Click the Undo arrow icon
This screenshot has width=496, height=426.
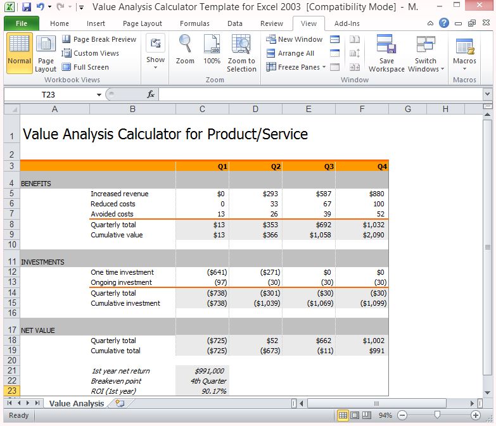(40, 6)
